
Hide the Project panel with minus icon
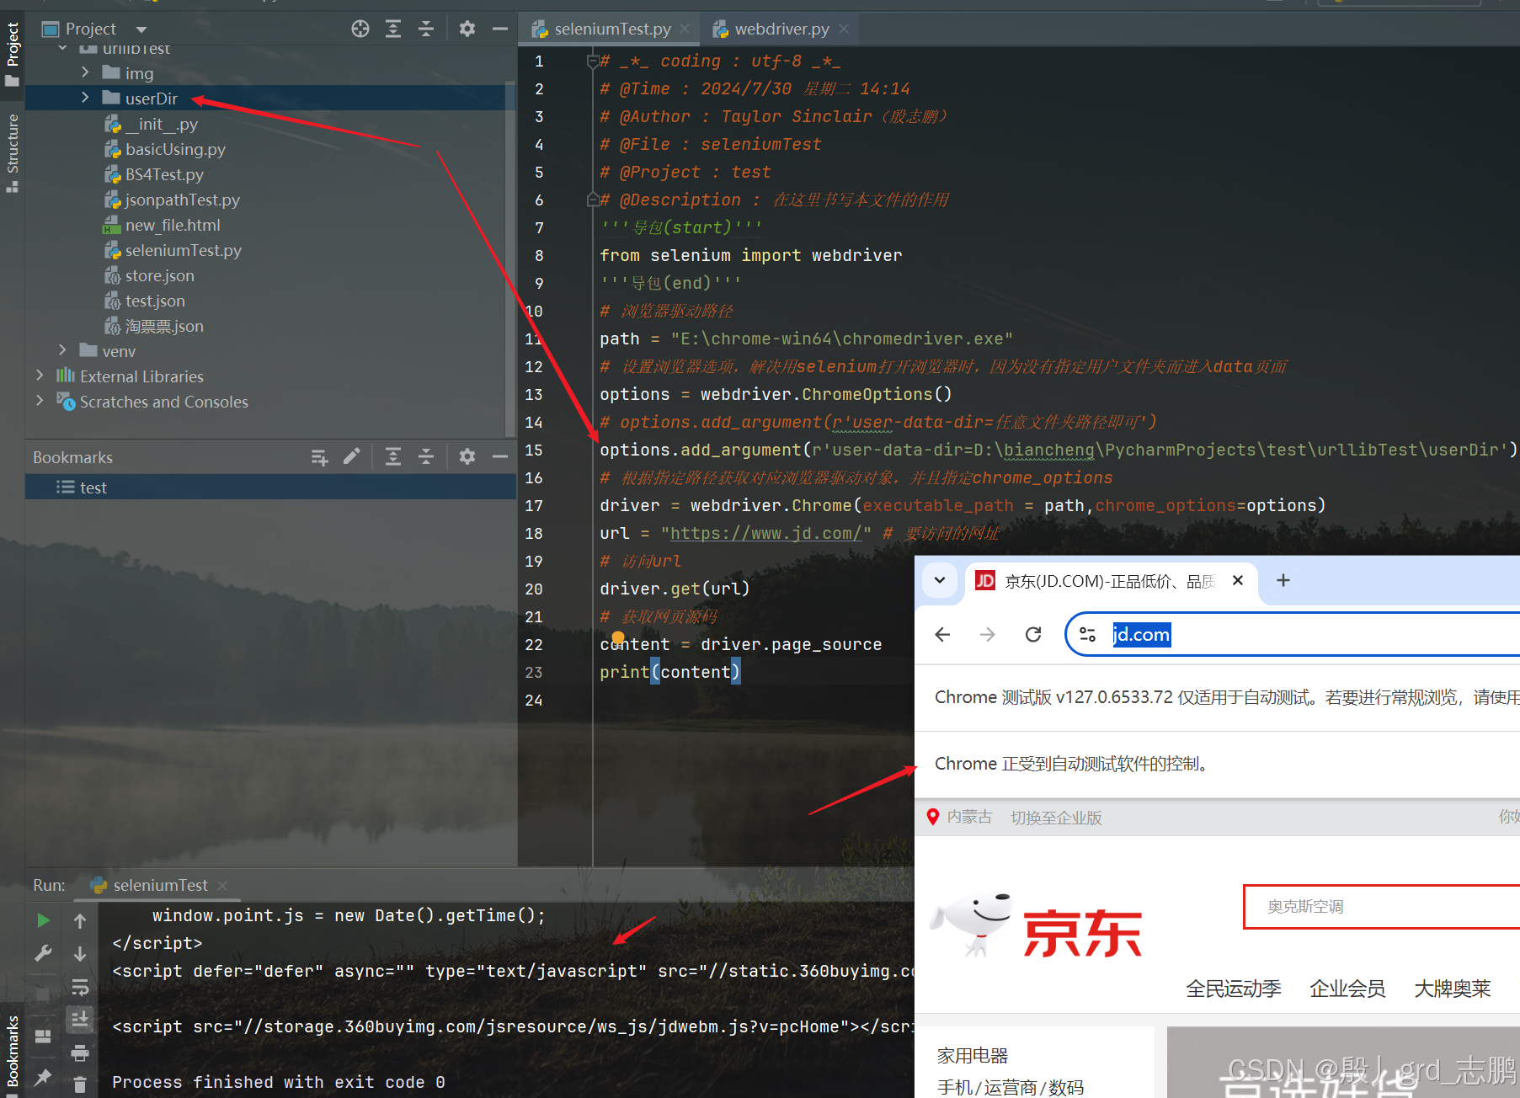pyautogui.click(x=500, y=29)
